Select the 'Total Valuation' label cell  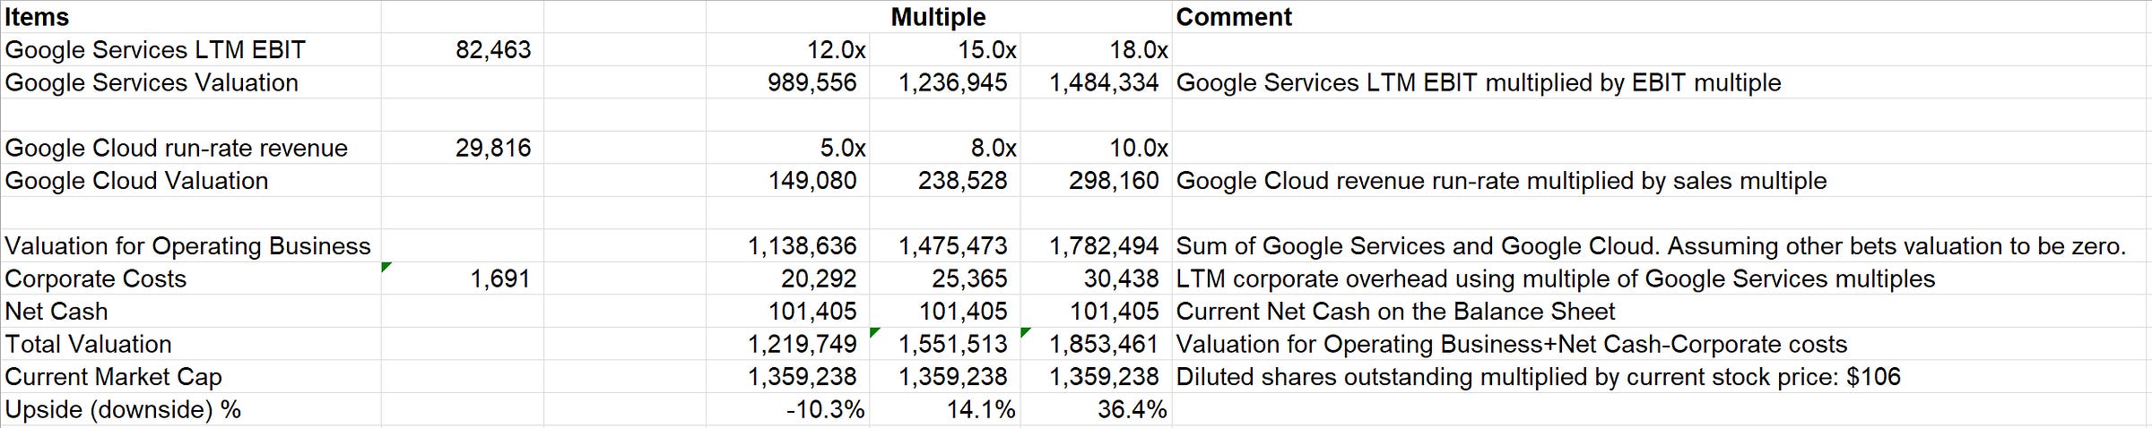(192, 344)
